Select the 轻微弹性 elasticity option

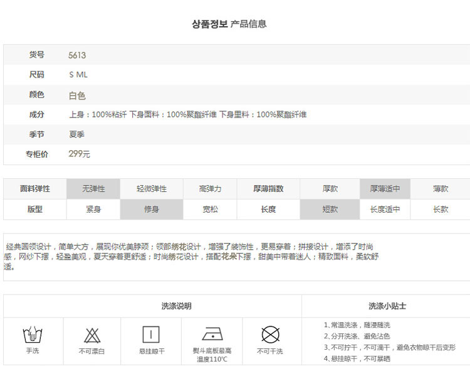[x=152, y=189]
